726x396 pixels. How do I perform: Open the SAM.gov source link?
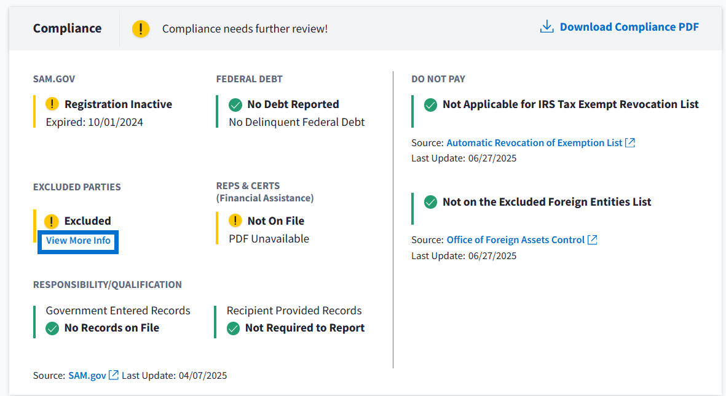(87, 375)
